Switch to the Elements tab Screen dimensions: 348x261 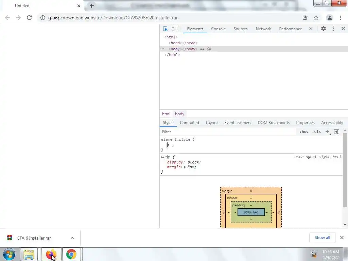point(195,29)
